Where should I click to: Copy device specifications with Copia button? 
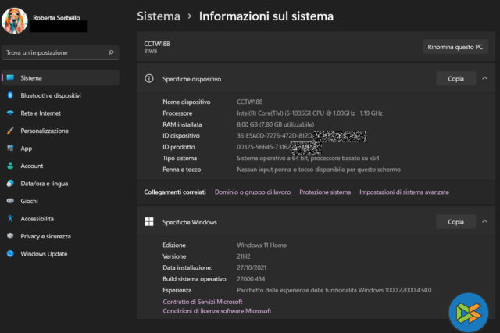click(455, 78)
